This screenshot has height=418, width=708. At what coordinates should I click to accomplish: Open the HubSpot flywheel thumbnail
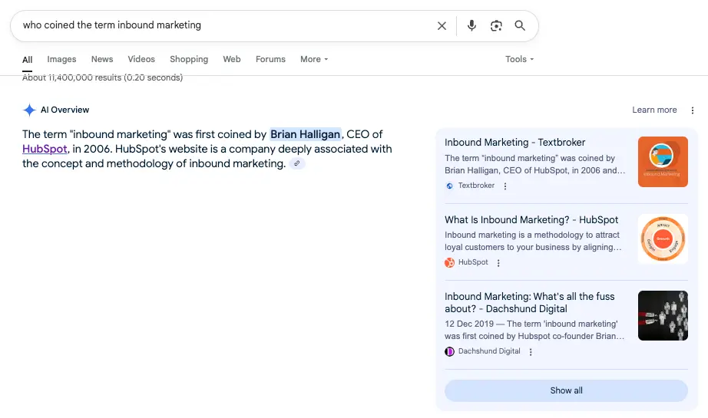click(663, 239)
